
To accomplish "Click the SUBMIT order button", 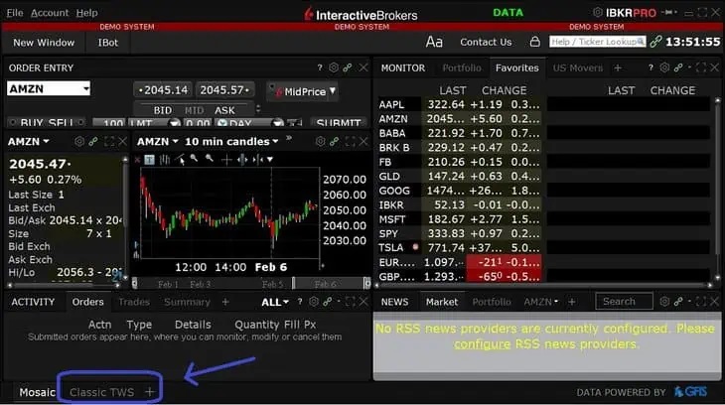I will (x=338, y=123).
